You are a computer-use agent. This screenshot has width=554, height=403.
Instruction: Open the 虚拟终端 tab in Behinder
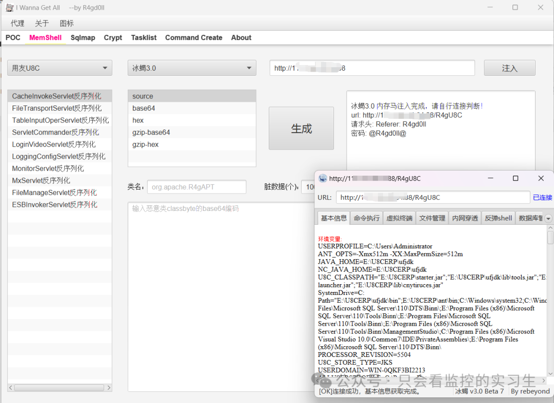coord(399,218)
